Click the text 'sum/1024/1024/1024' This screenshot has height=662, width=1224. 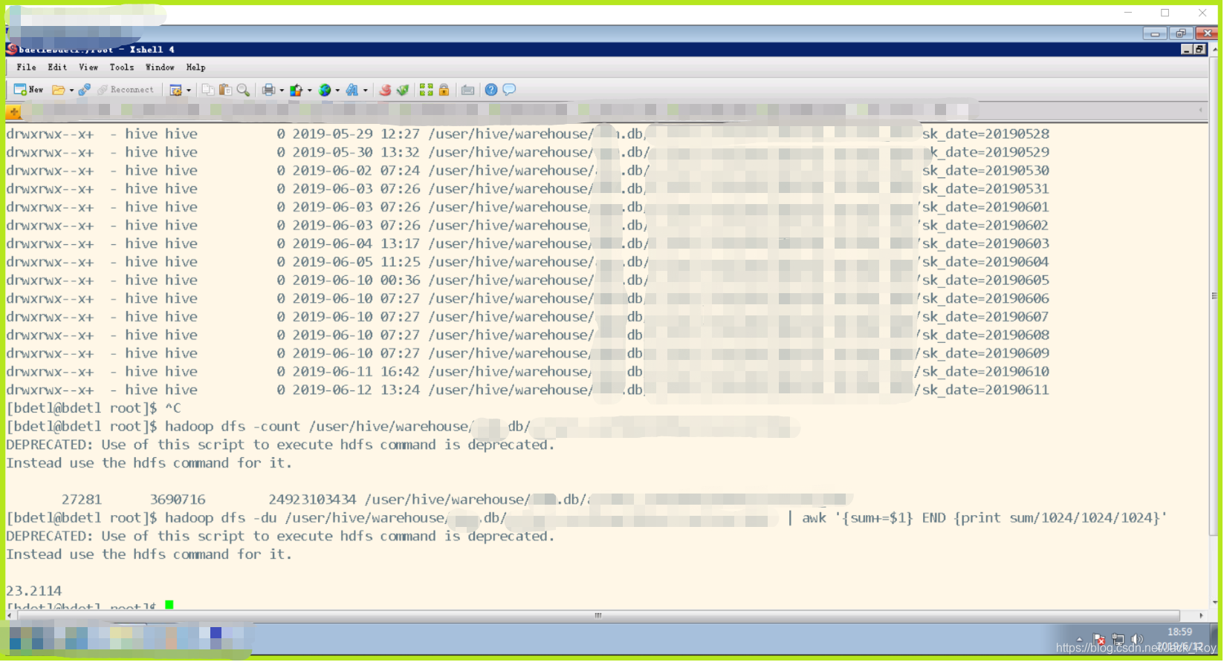1081,518
